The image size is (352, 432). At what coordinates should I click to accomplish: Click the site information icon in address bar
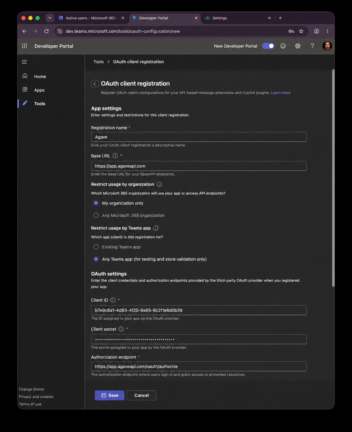pyautogui.click(x=60, y=31)
